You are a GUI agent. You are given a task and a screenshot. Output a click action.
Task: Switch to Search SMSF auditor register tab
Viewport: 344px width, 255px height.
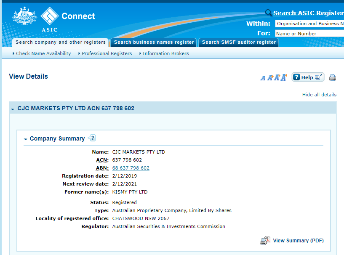239,42
